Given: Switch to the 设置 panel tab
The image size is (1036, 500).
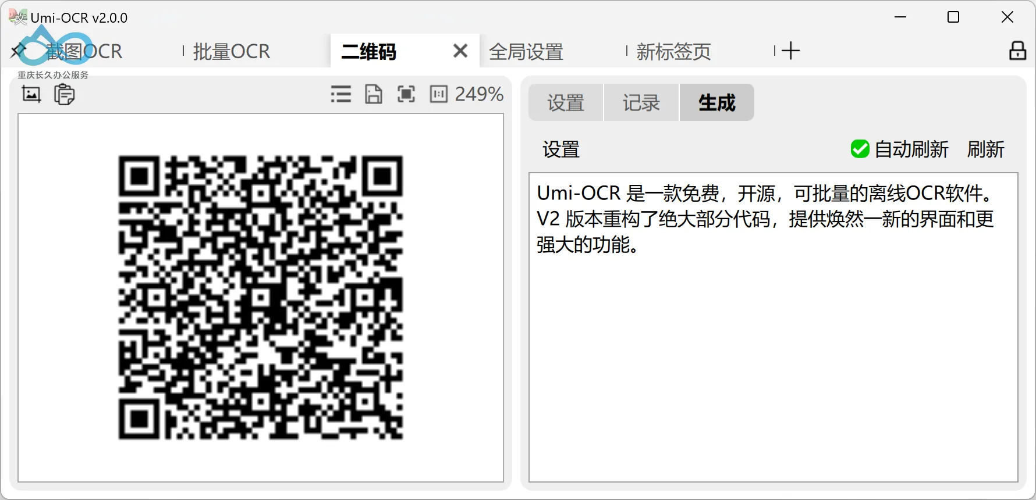Looking at the screenshot, I should [x=566, y=102].
